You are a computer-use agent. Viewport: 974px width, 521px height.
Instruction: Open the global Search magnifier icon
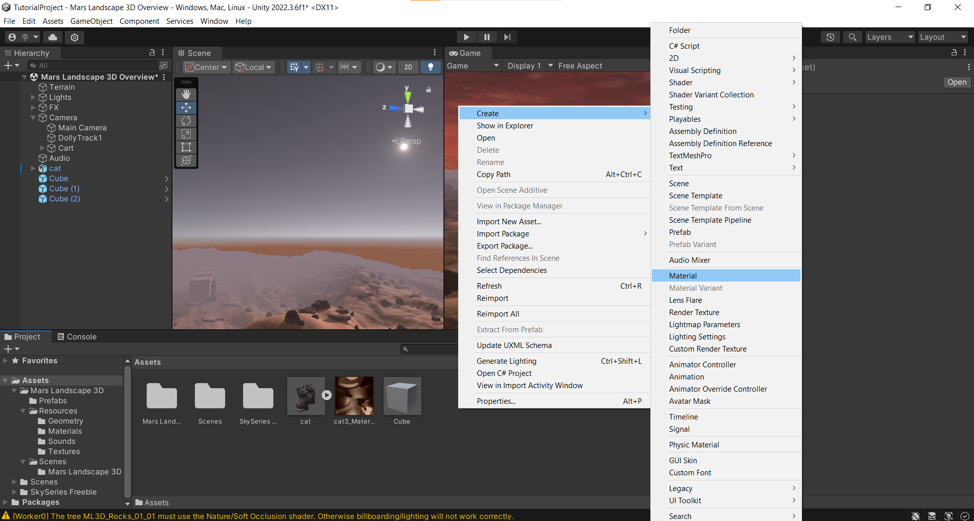tap(853, 37)
